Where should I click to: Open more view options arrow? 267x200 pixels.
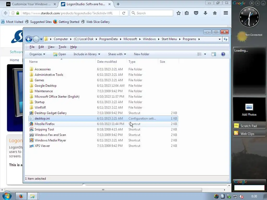[x=205, y=54]
